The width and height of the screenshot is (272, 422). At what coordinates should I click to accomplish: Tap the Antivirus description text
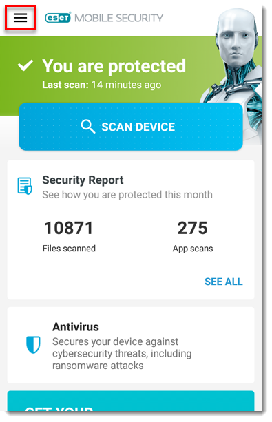pyautogui.click(x=122, y=353)
